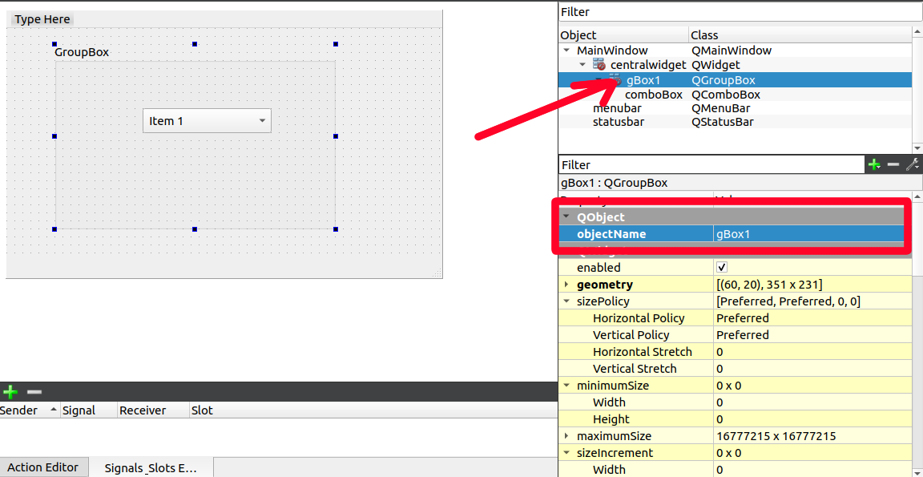
Task: Click the green plus icon in Property Editor
Action: click(x=874, y=165)
